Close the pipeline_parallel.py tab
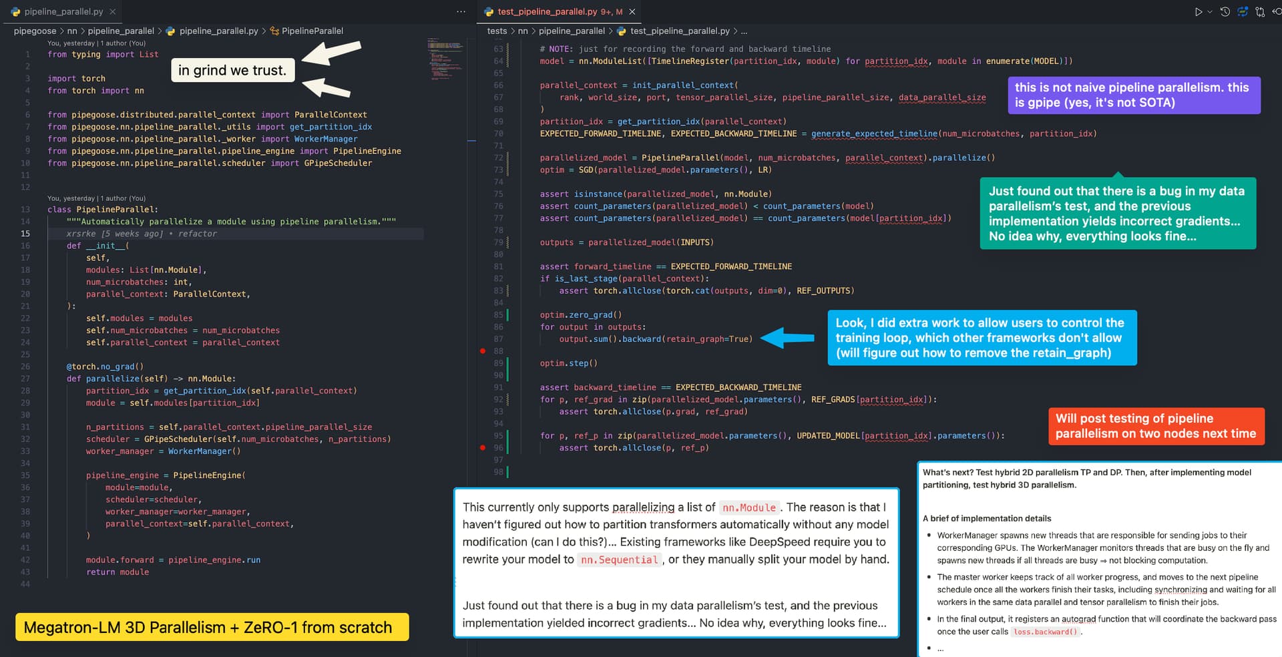Viewport: 1282px width, 657px height. pos(113,12)
